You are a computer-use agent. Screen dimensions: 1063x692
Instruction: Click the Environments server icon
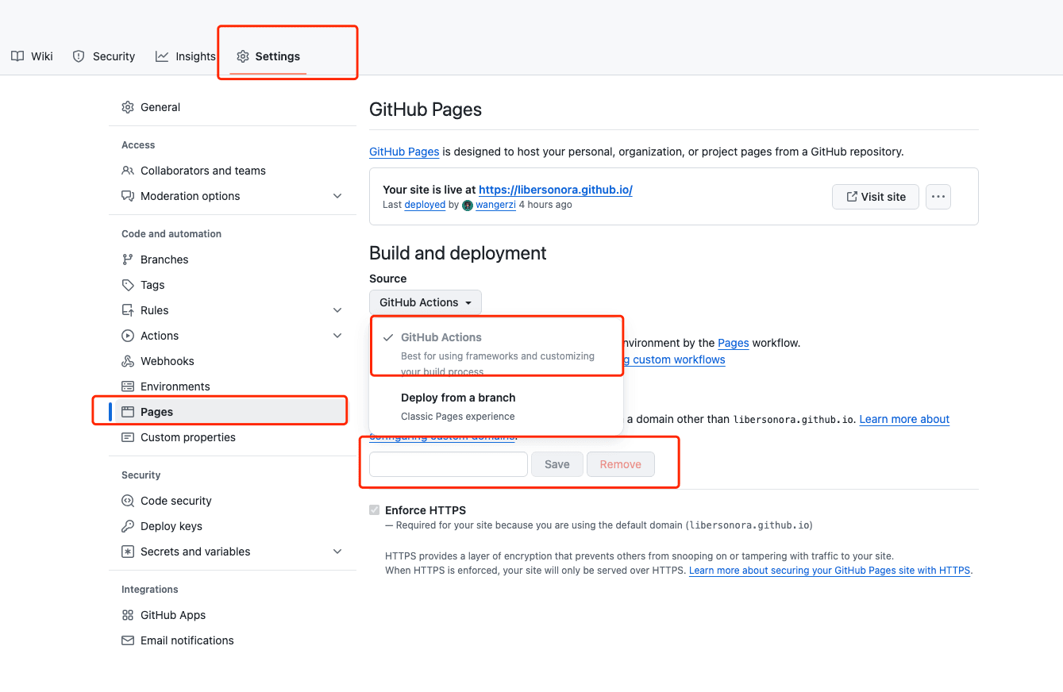point(128,386)
